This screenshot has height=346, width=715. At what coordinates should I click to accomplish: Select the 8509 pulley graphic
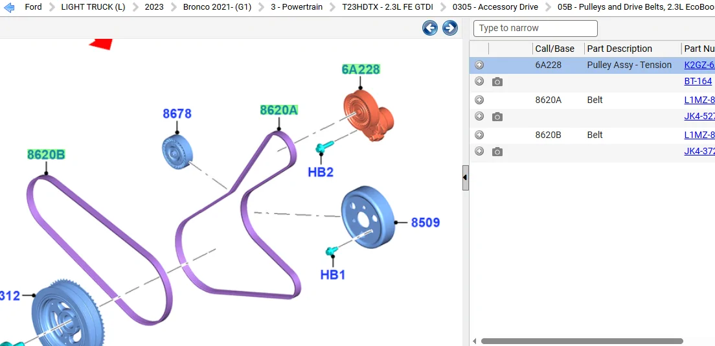367,217
